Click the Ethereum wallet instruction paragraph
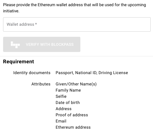The image size is (153, 132). [74, 8]
